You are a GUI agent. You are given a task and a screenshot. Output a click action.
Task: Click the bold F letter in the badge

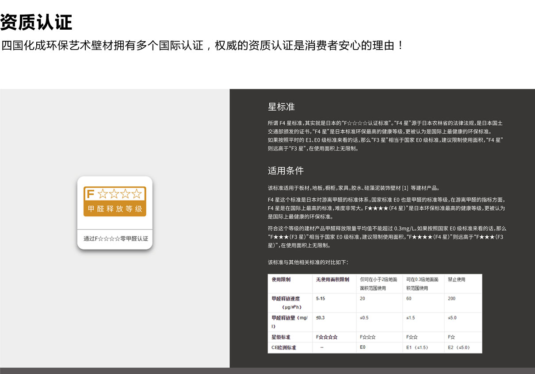click(91, 194)
